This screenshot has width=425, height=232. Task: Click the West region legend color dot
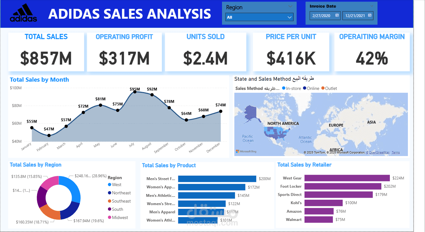(x=110, y=185)
